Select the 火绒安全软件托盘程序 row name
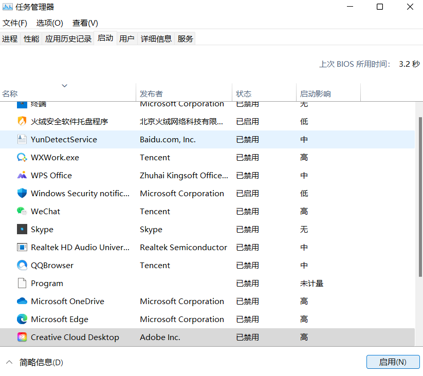The image size is (423, 376). coord(69,122)
